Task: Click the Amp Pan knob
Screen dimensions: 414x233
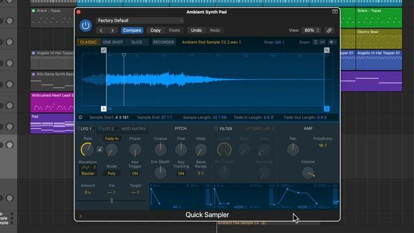Action: [293, 150]
